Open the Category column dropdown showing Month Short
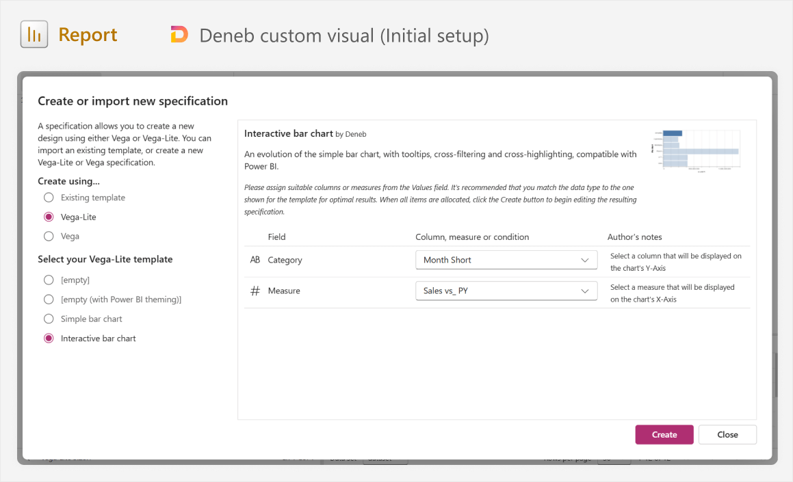 (x=506, y=260)
